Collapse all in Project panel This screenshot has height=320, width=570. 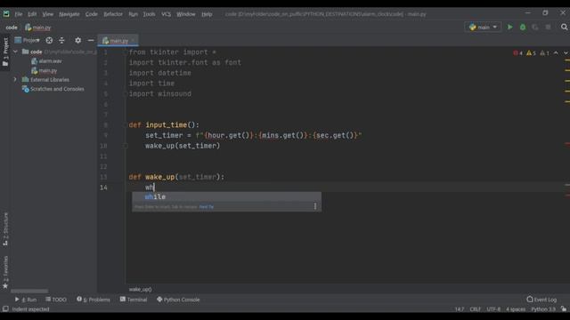[61, 40]
